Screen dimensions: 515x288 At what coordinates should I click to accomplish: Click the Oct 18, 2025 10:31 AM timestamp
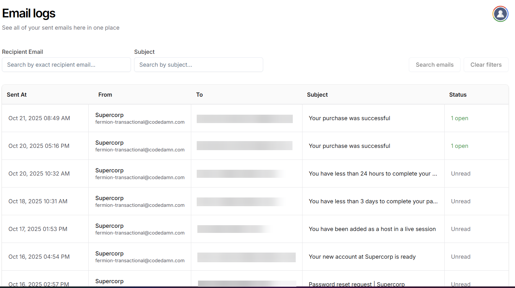pos(38,201)
